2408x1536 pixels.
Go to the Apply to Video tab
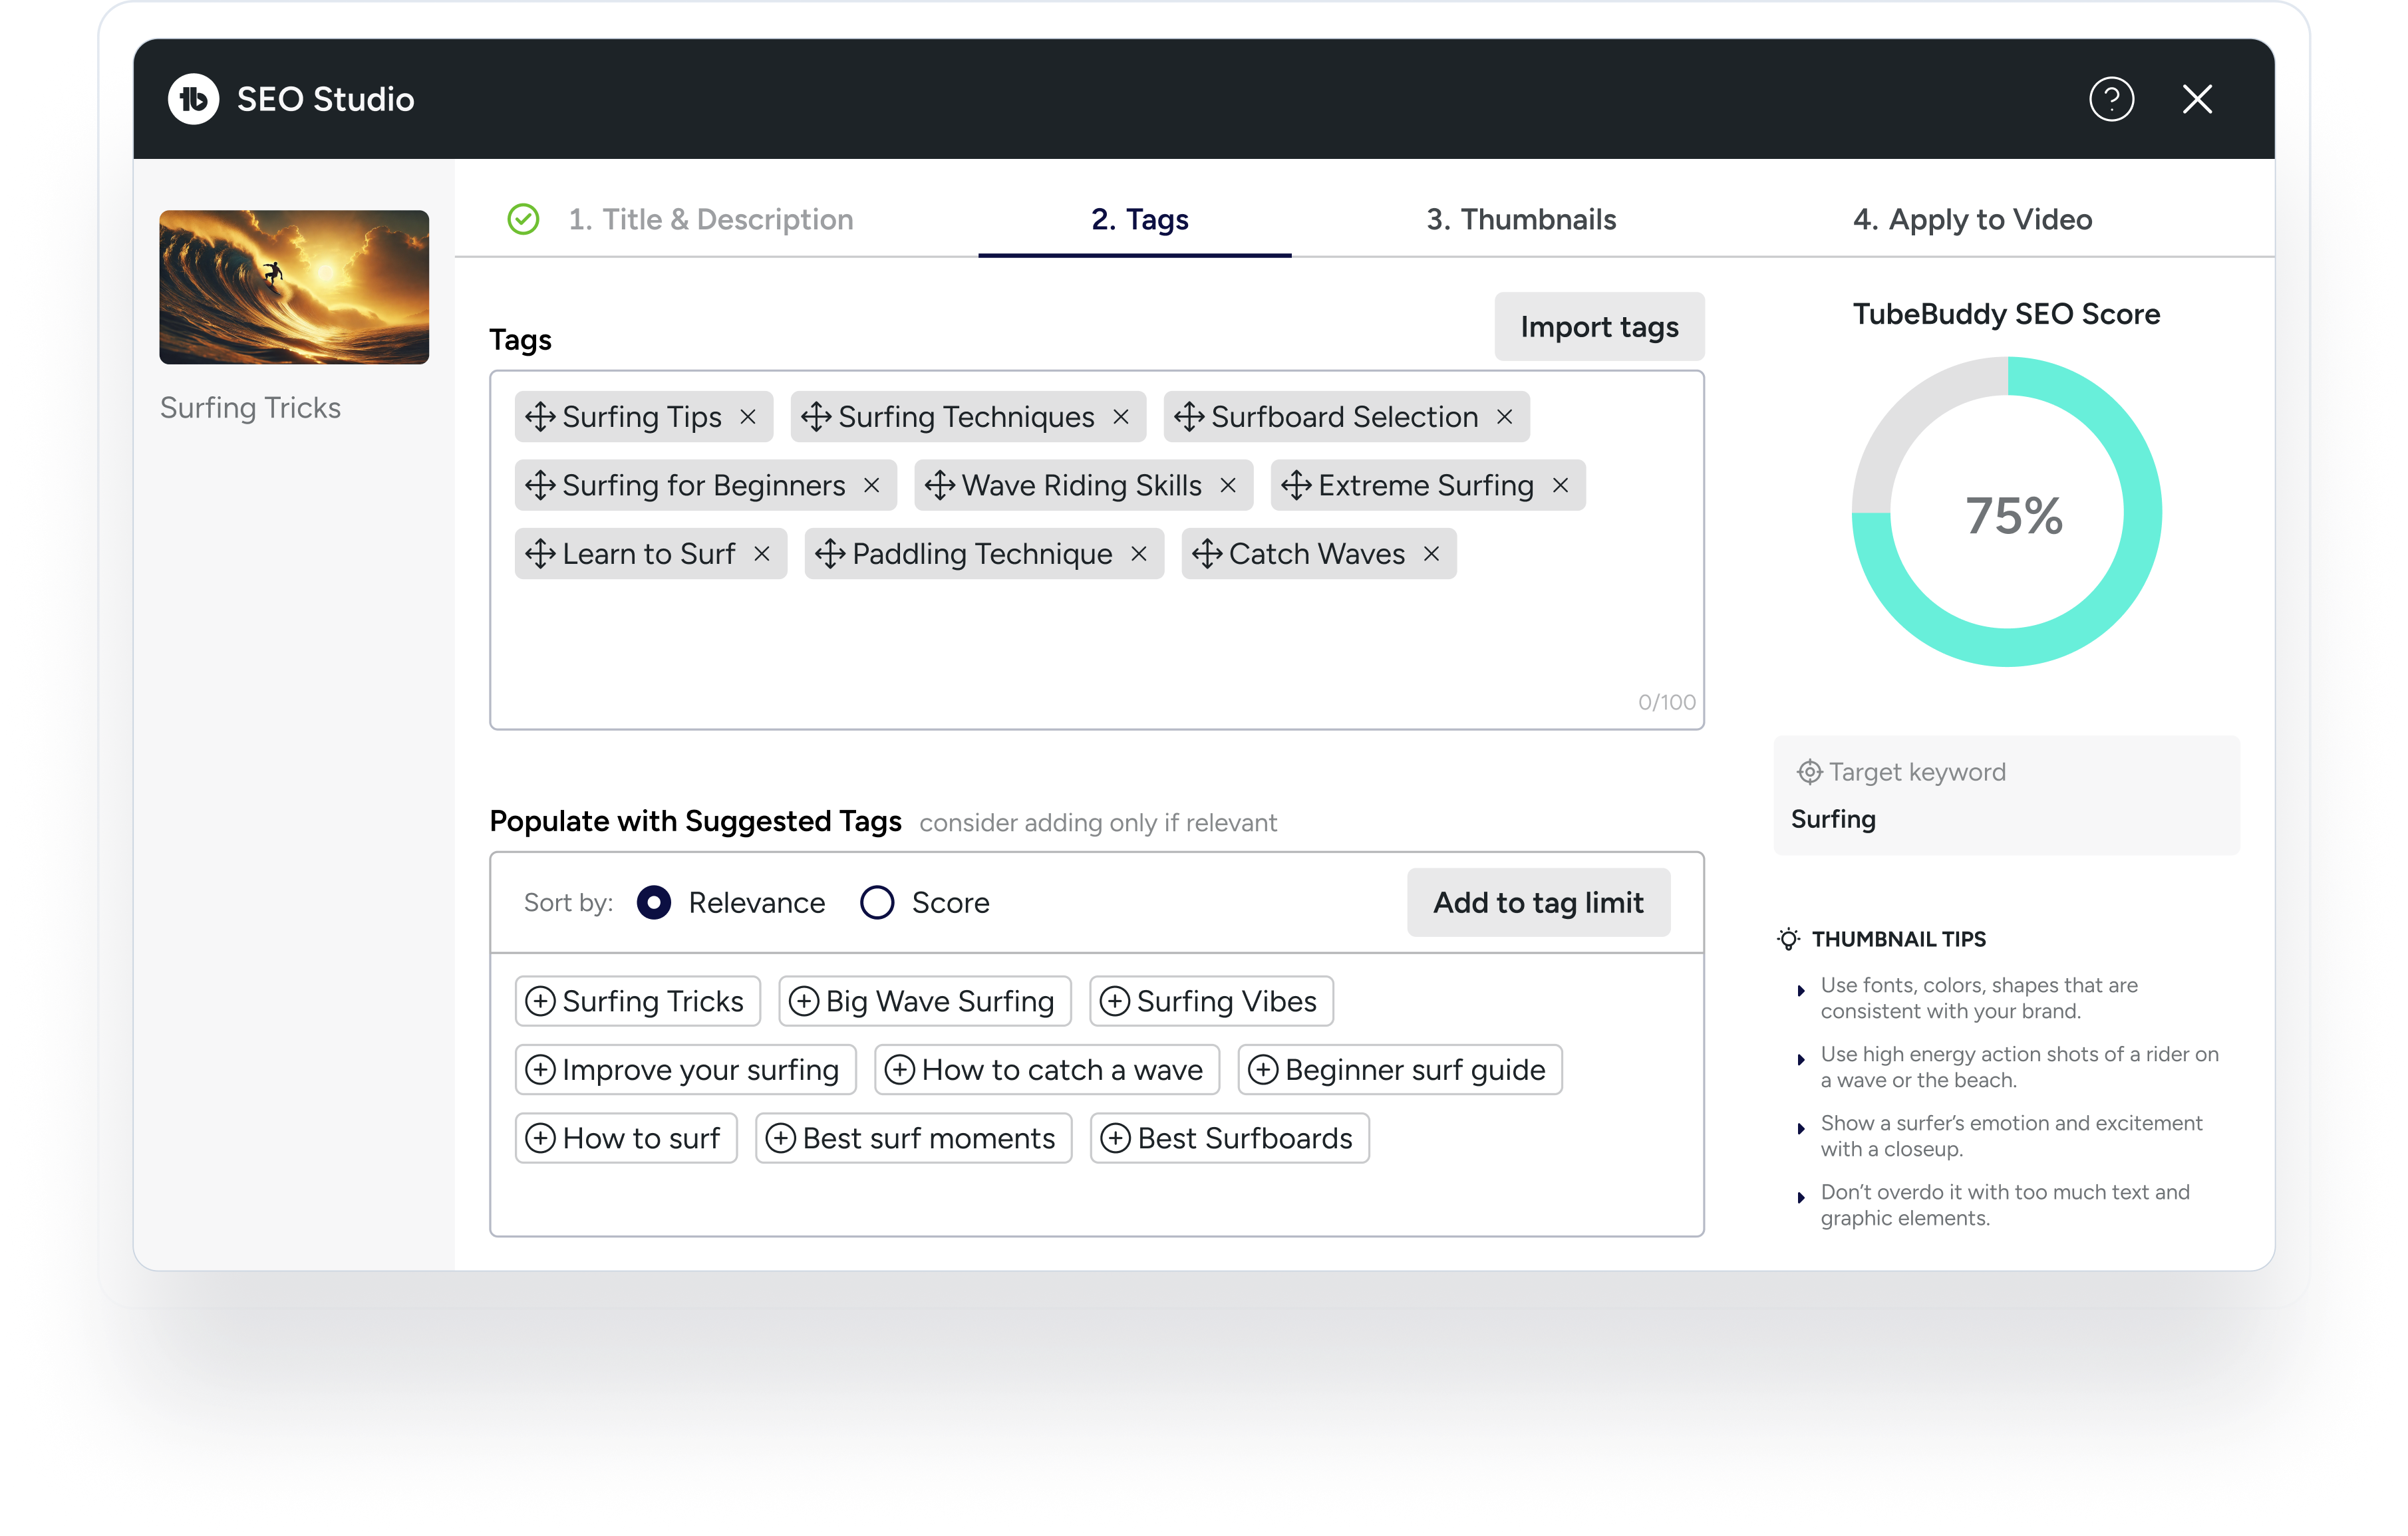[1971, 220]
